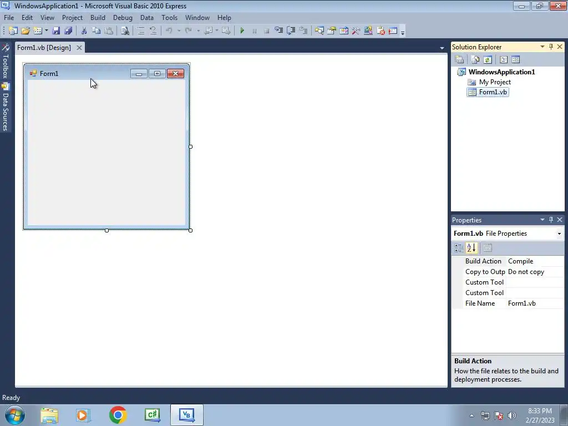This screenshot has height=426, width=568.
Task: Switch Properties to Categorized view
Action: [x=459, y=248]
